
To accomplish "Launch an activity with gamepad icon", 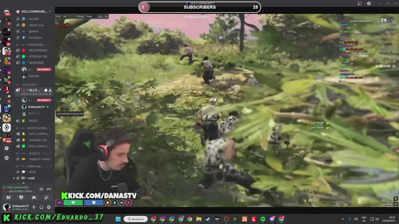I will coord(34,197).
